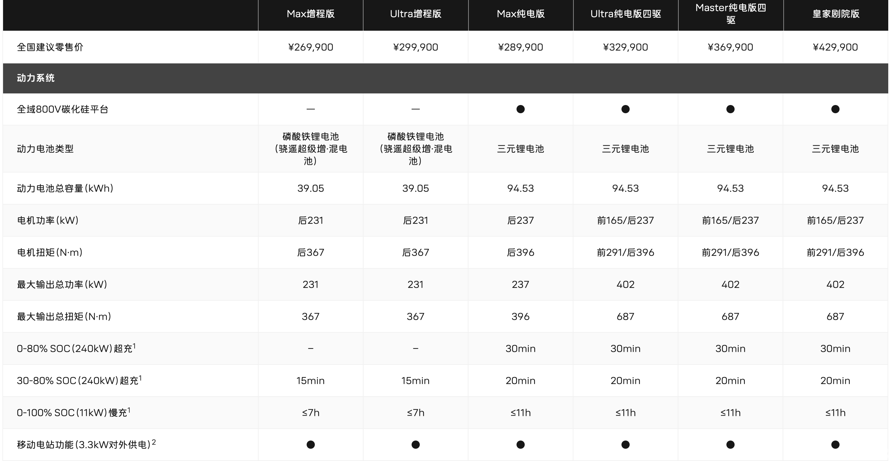
Task: Click the Master纯电版四驱 column header
Action: coord(730,14)
